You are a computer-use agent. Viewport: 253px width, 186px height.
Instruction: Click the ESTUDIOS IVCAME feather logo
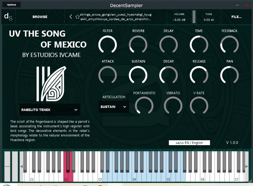[x=51, y=84]
